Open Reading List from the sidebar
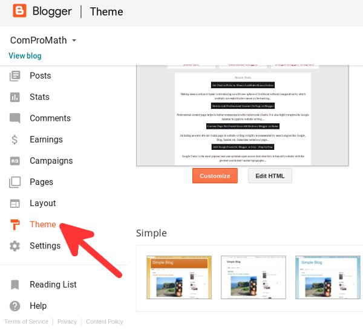363x330 pixels. point(53,285)
